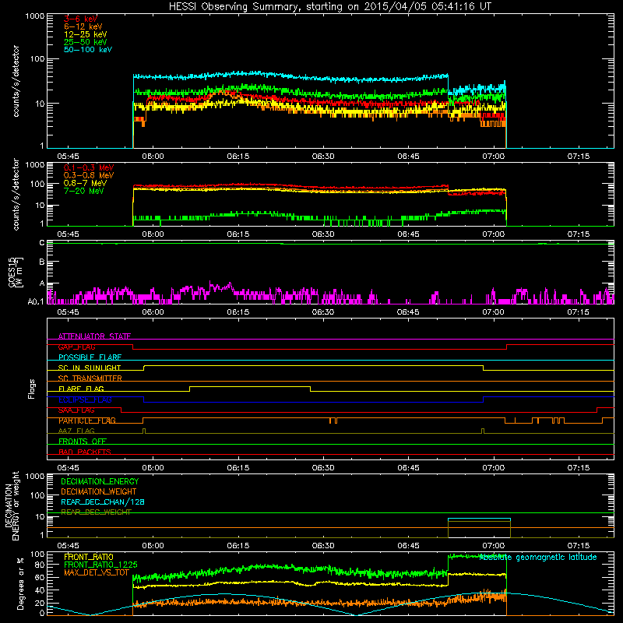Click the vertical Flags axis title

pyautogui.click(x=32, y=389)
